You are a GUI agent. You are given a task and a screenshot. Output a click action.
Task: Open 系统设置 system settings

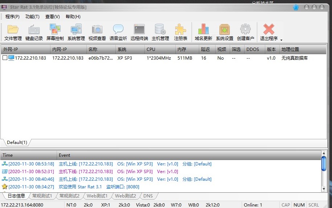coord(225,32)
